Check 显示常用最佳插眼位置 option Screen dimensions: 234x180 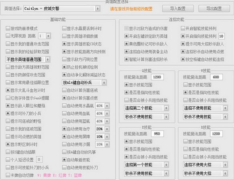8,82
